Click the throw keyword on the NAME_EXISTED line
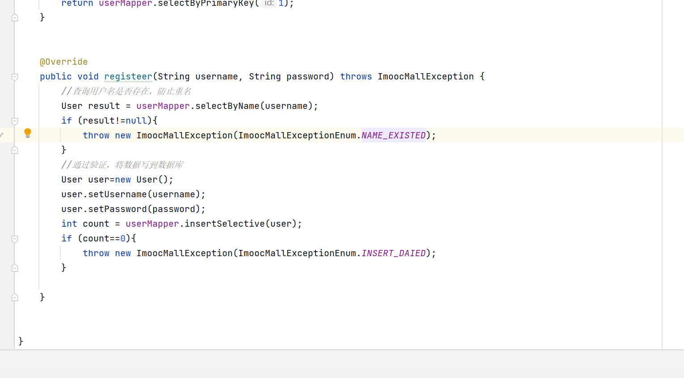The height and width of the screenshot is (378, 684). pos(96,135)
